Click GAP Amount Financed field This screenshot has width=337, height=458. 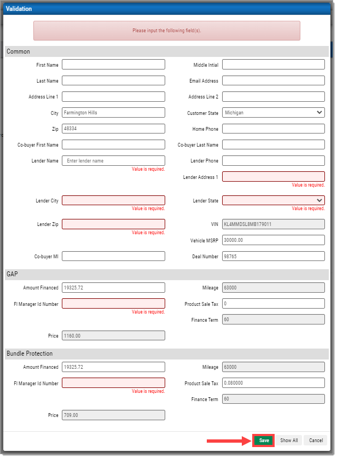coord(113,288)
